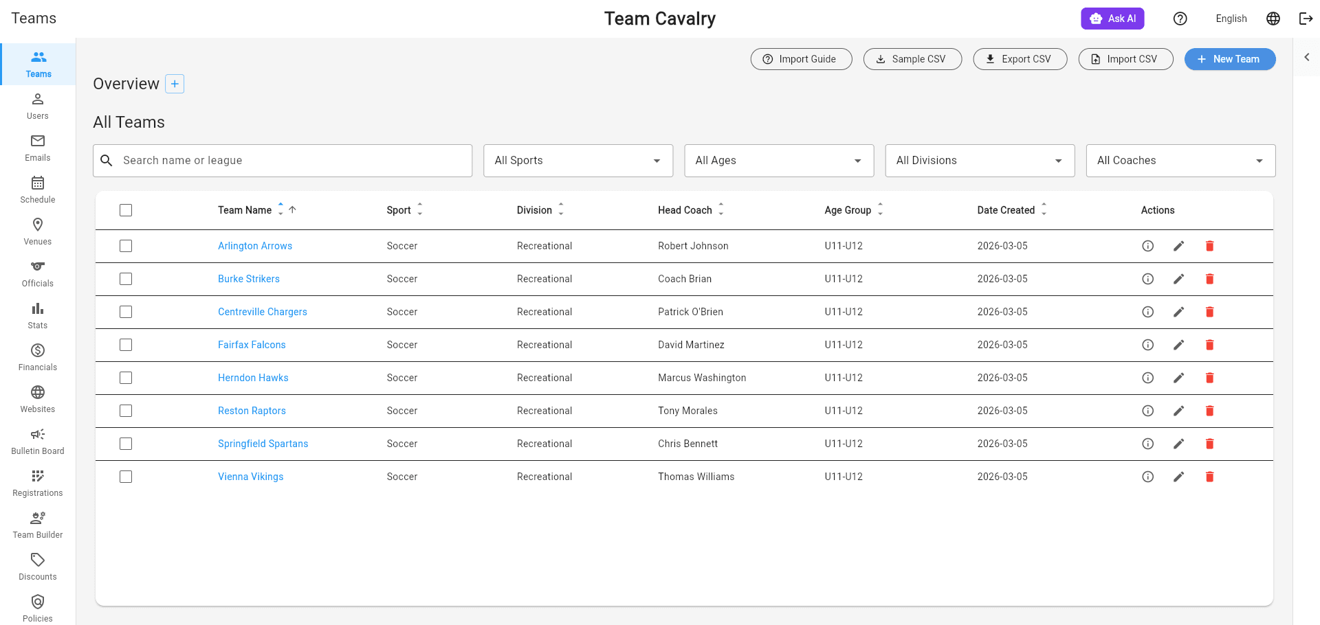Focus the Search name or league field
Image resolution: width=1320 pixels, height=625 pixels.
coord(283,161)
